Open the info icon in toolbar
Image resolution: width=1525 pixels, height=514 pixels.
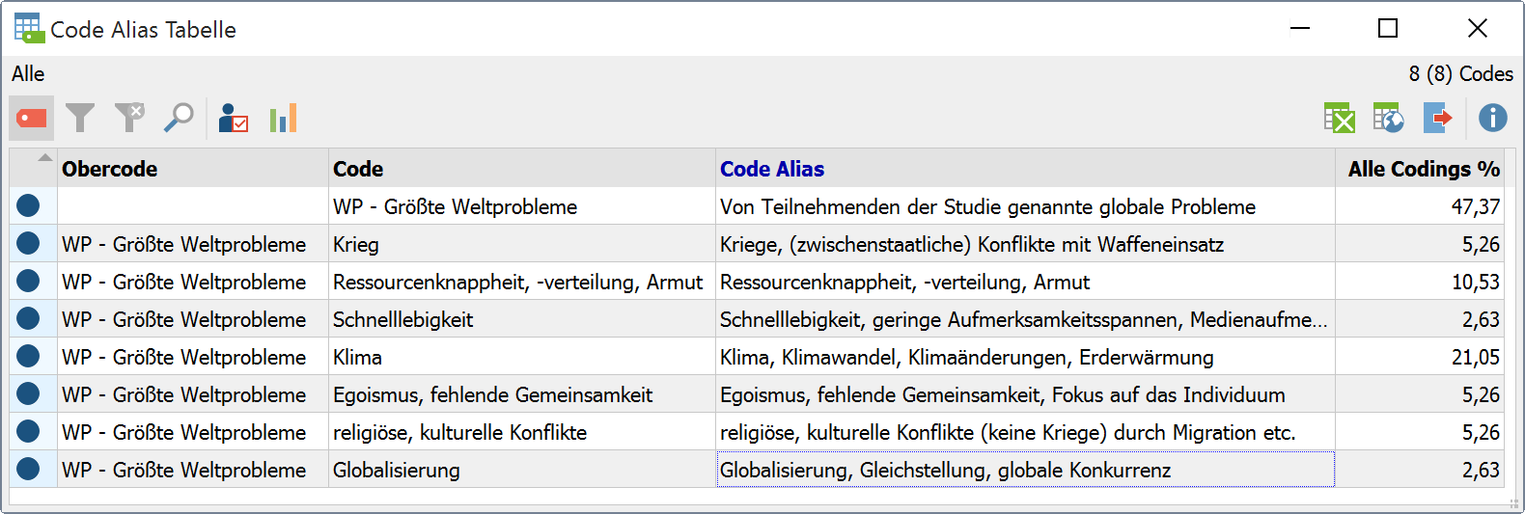[1492, 118]
